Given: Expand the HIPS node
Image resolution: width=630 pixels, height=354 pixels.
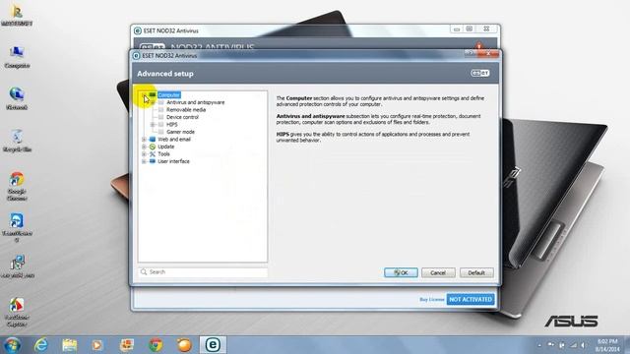Looking at the screenshot, I should [153, 125].
